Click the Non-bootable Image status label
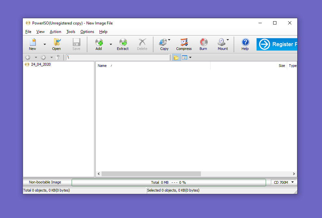 (45, 182)
